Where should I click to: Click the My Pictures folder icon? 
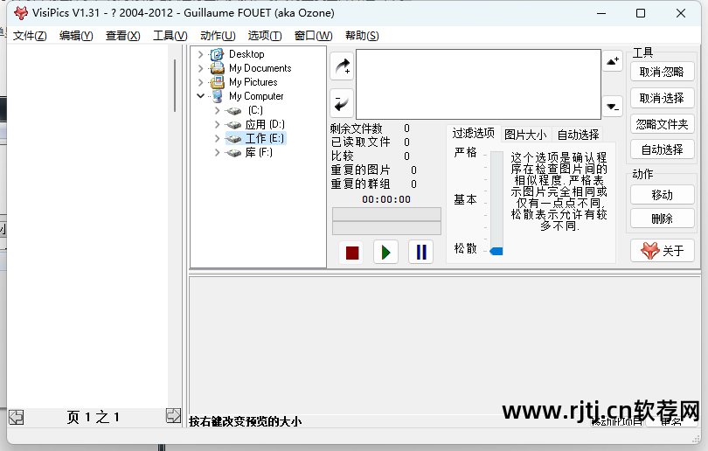point(217,82)
